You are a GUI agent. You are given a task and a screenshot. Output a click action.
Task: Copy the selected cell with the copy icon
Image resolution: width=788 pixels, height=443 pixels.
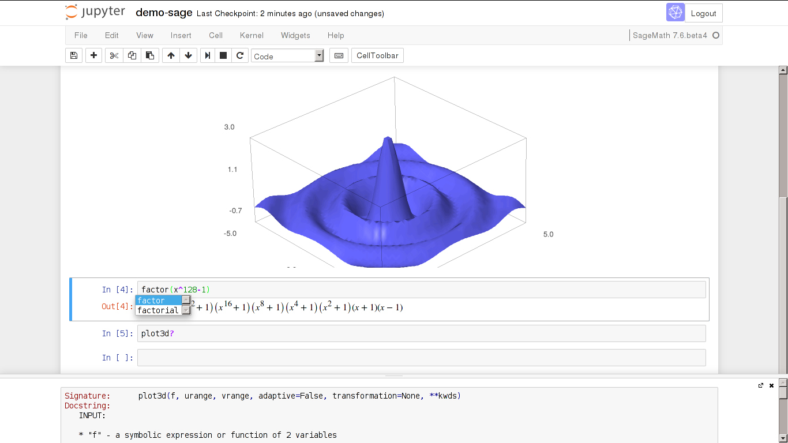point(132,56)
